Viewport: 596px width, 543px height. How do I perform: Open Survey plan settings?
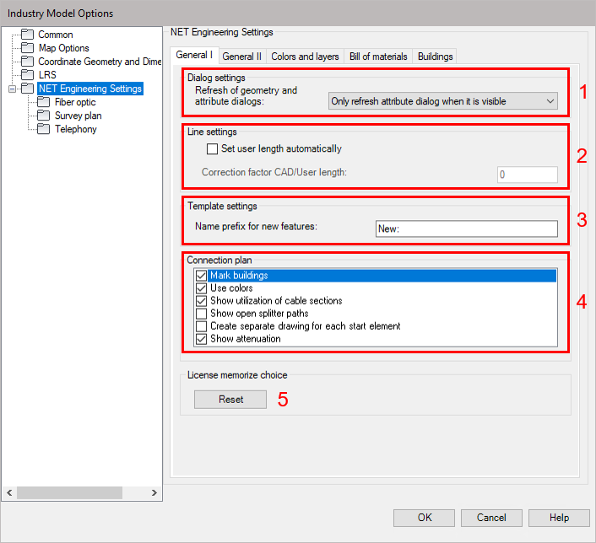[78, 116]
